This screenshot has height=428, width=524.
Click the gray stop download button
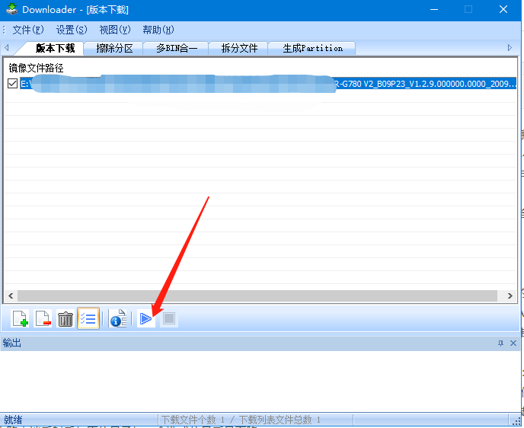(x=168, y=319)
